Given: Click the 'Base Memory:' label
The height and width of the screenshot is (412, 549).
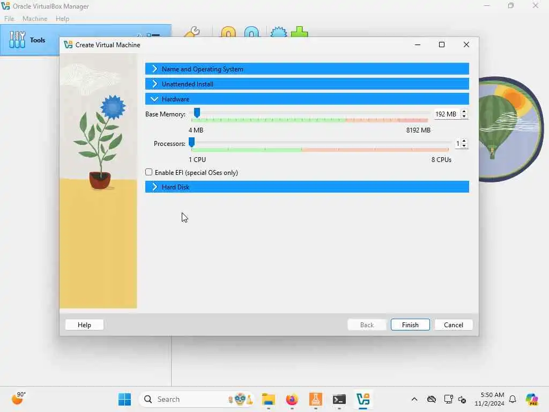Looking at the screenshot, I should coord(165,114).
